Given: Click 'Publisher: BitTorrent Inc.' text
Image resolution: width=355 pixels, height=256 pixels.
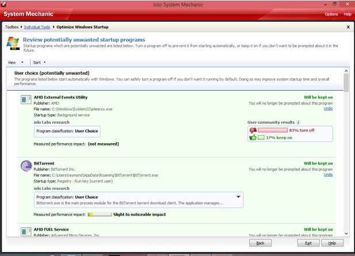Looking at the screenshot, I should [55, 169].
